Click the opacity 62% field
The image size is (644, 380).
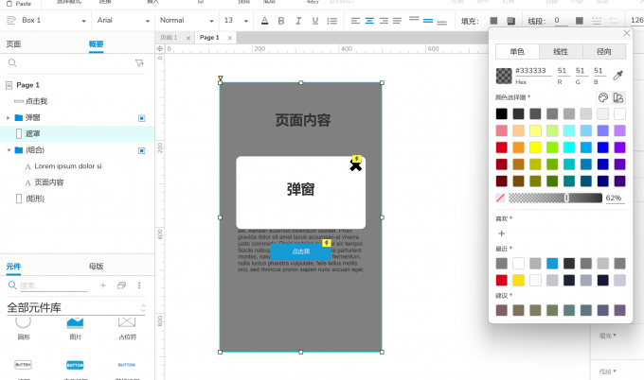click(x=616, y=198)
